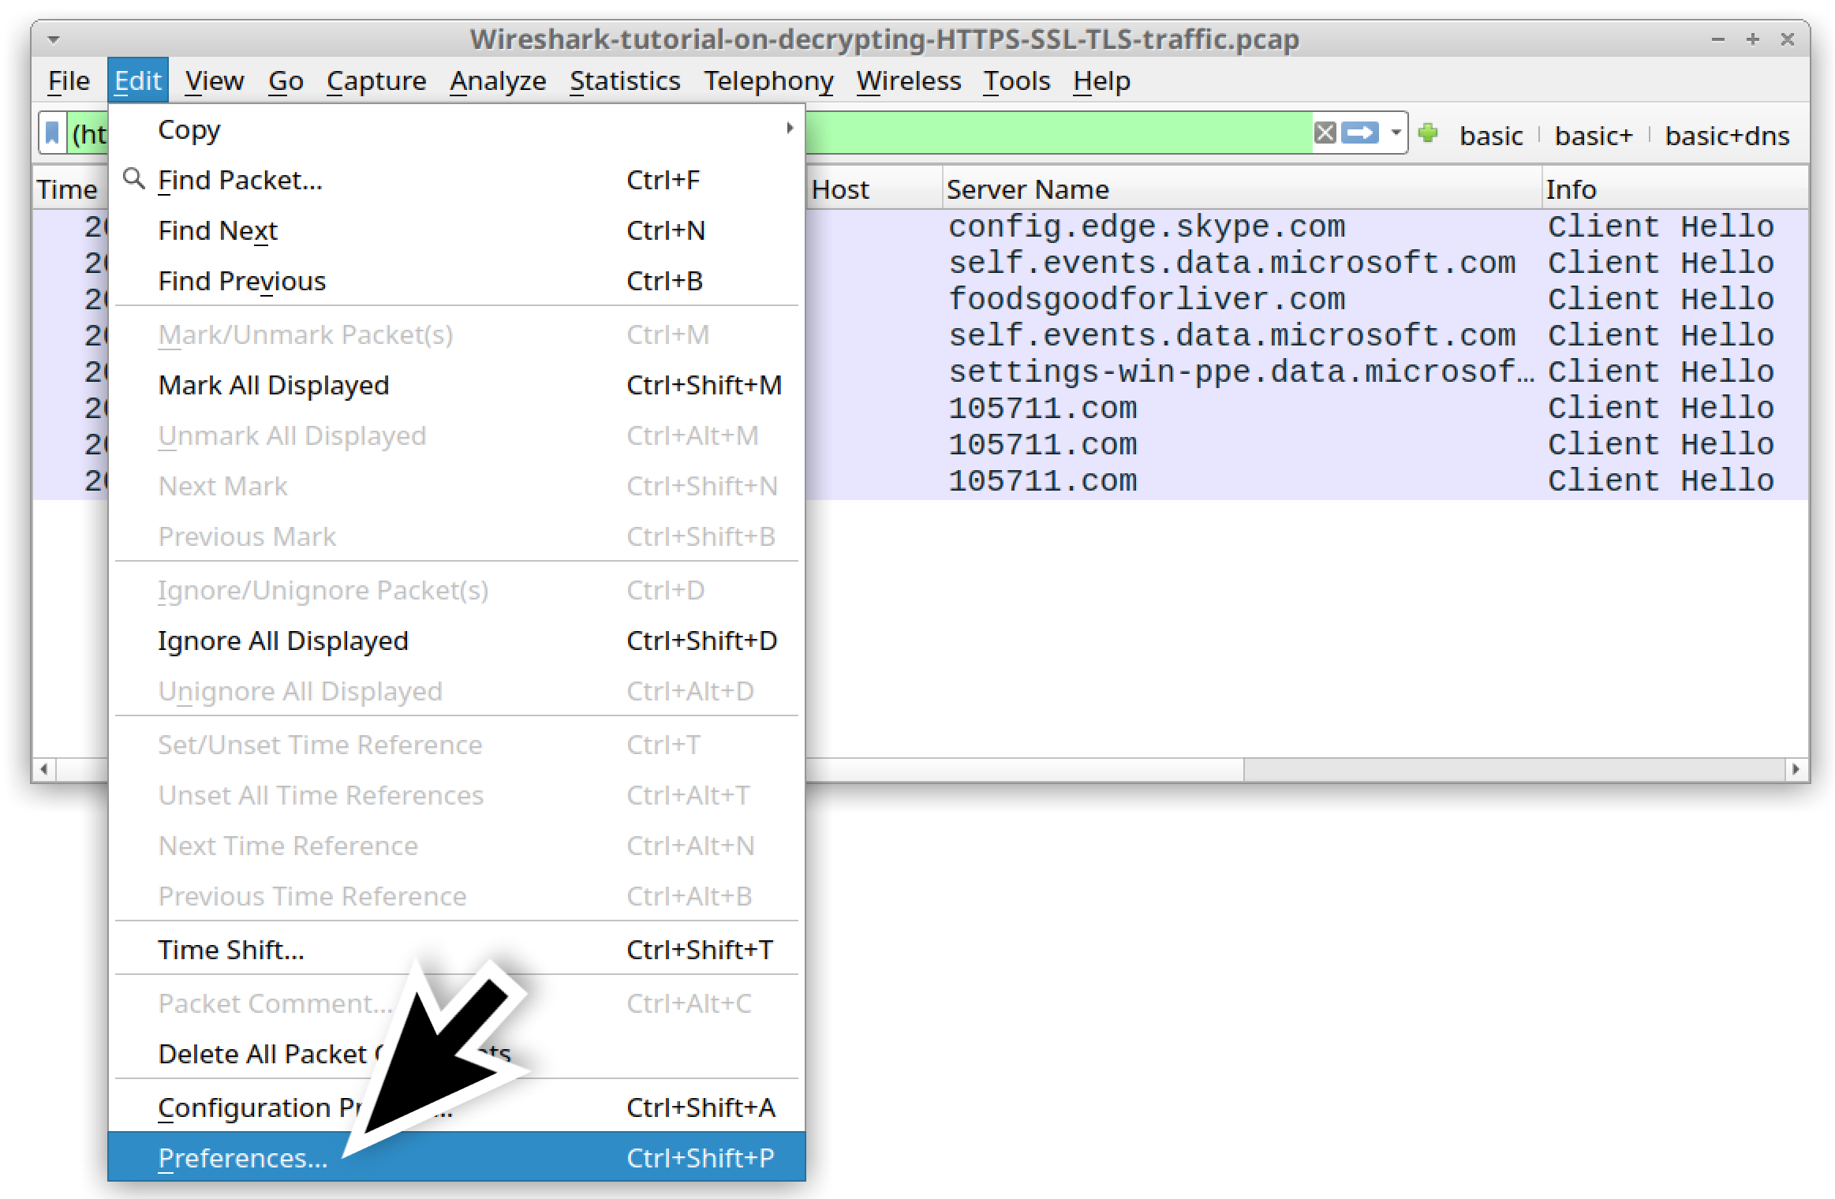This screenshot has width=1835, height=1199.
Task: Apply the basic filter button
Action: tap(1491, 135)
